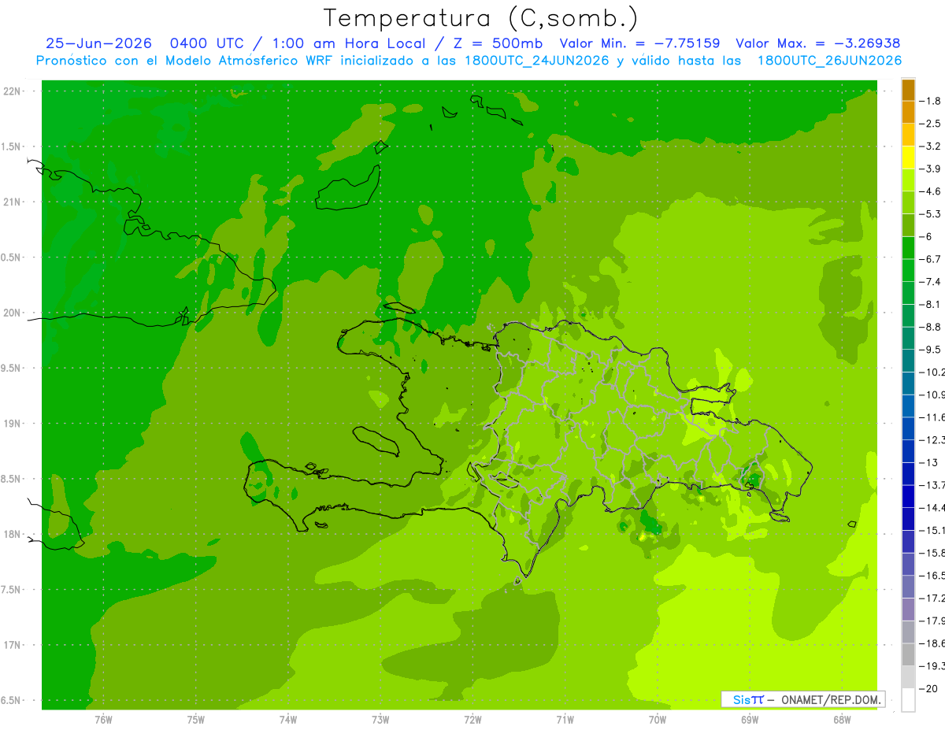
Task: Click the '-9.5' colorbar value
Action: [931, 349]
